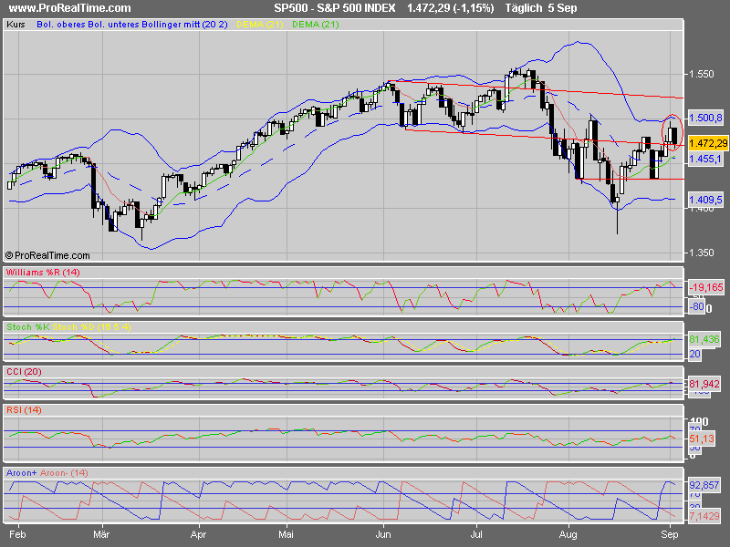Click the Sep month label on time axis
This screenshot has height=547, width=730.
[x=670, y=534]
